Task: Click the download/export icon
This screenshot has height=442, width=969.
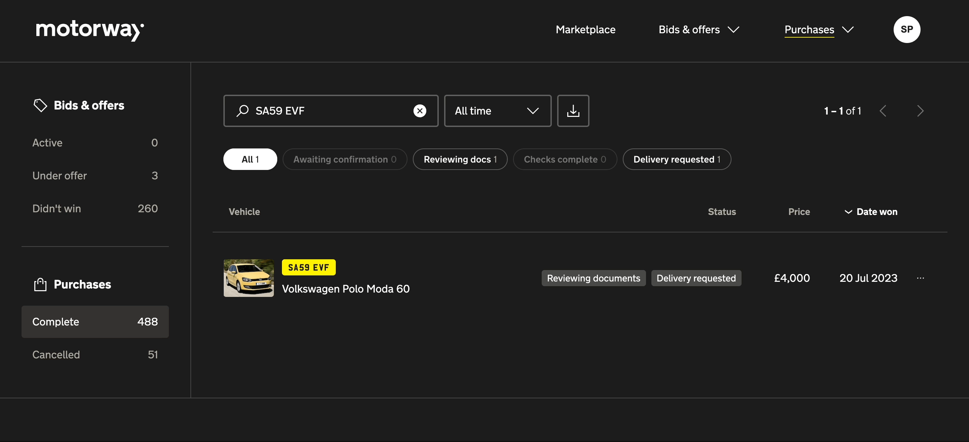Action: tap(573, 110)
